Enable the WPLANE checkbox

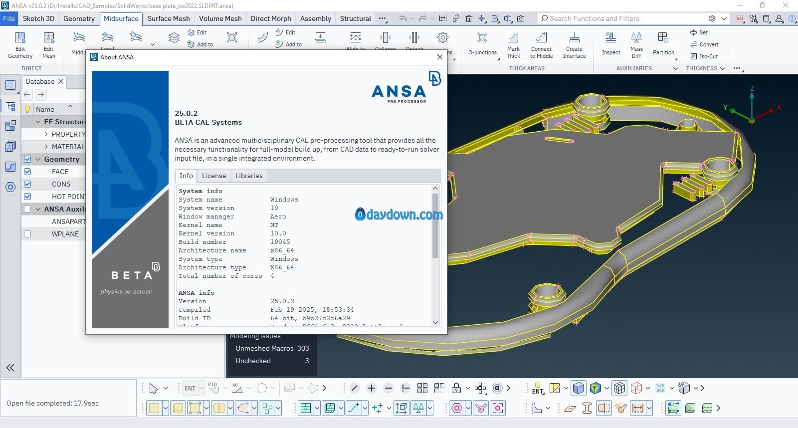coord(27,234)
